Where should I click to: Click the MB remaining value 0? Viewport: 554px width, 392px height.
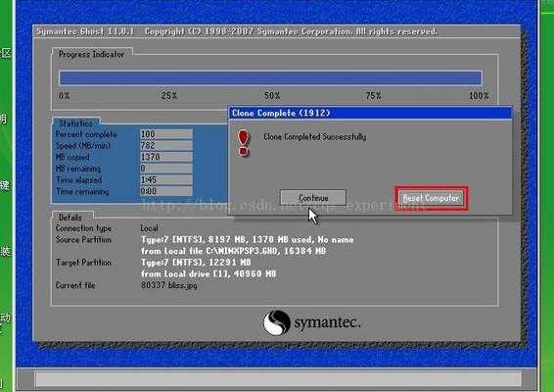point(166,168)
